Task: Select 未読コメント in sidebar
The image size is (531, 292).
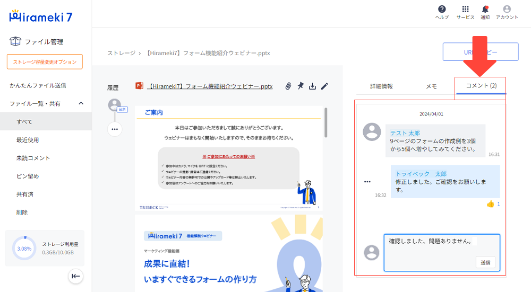Action: [x=33, y=158]
